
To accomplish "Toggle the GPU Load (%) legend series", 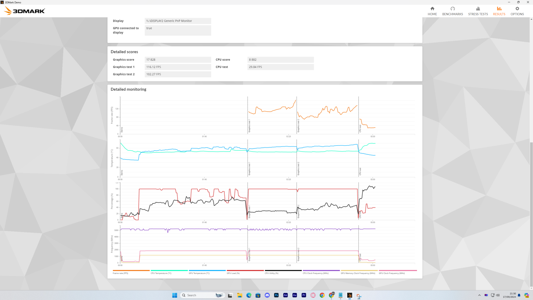I will [233, 273].
